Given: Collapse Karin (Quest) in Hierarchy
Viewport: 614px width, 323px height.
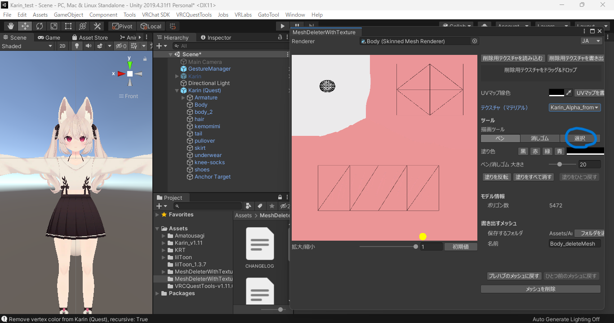Looking at the screenshot, I should (x=177, y=90).
